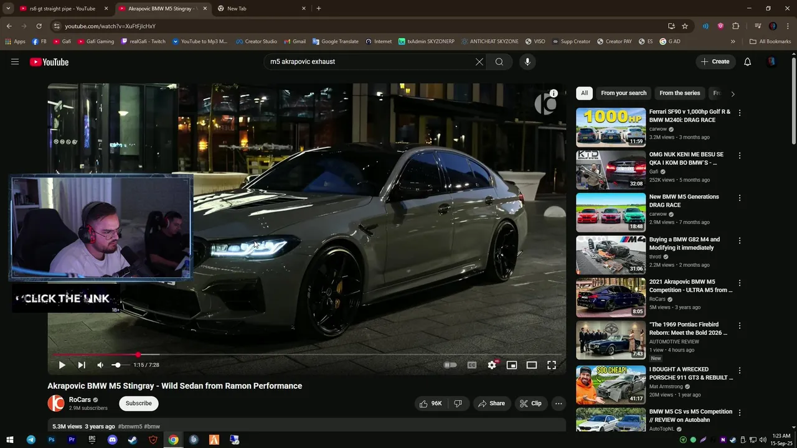Image resolution: width=797 pixels, height=448 pixels.
Task: Show video info card icon
Action: click(x=554, y=93)
